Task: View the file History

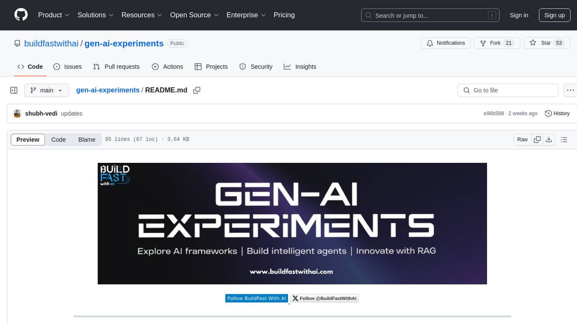Action: click(x=557, y=114)
